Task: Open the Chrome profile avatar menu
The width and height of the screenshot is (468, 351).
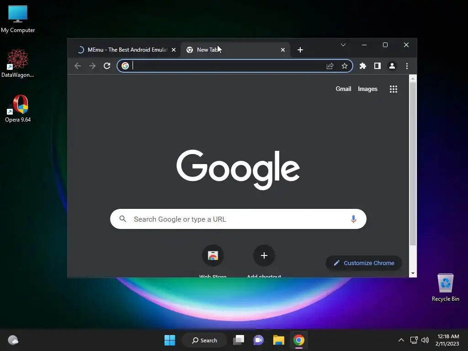Action: coord(392,66)
